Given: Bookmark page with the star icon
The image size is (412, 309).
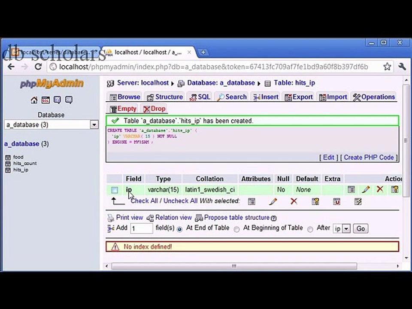Looking at the screenshot, I should coord(387,67).
